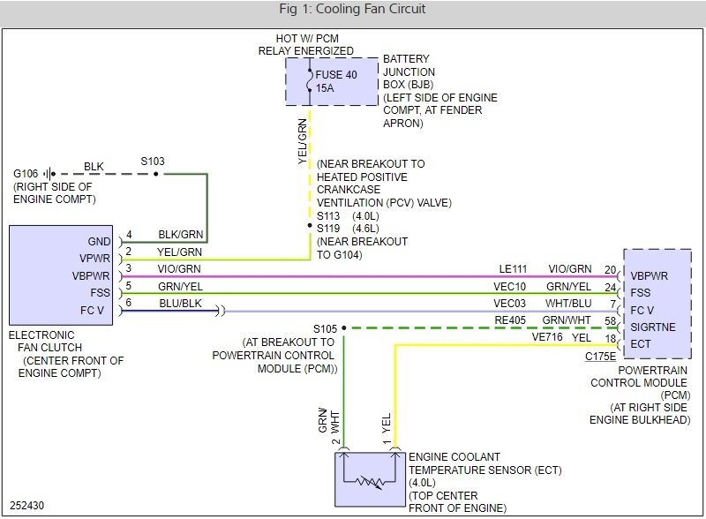Select the GRN/WHT wire label near pin 58
Image resolution: width=706 pixels, height=519 pixels.
pyautogui.click(x=567, y=320)
